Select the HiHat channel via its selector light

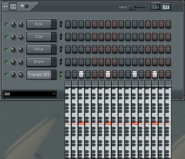(61, 49)
